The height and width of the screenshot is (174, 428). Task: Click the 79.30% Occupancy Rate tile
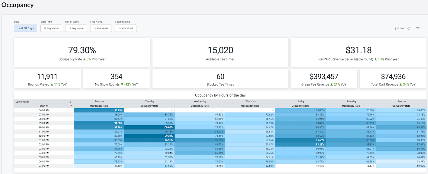(x=82, y=52)
